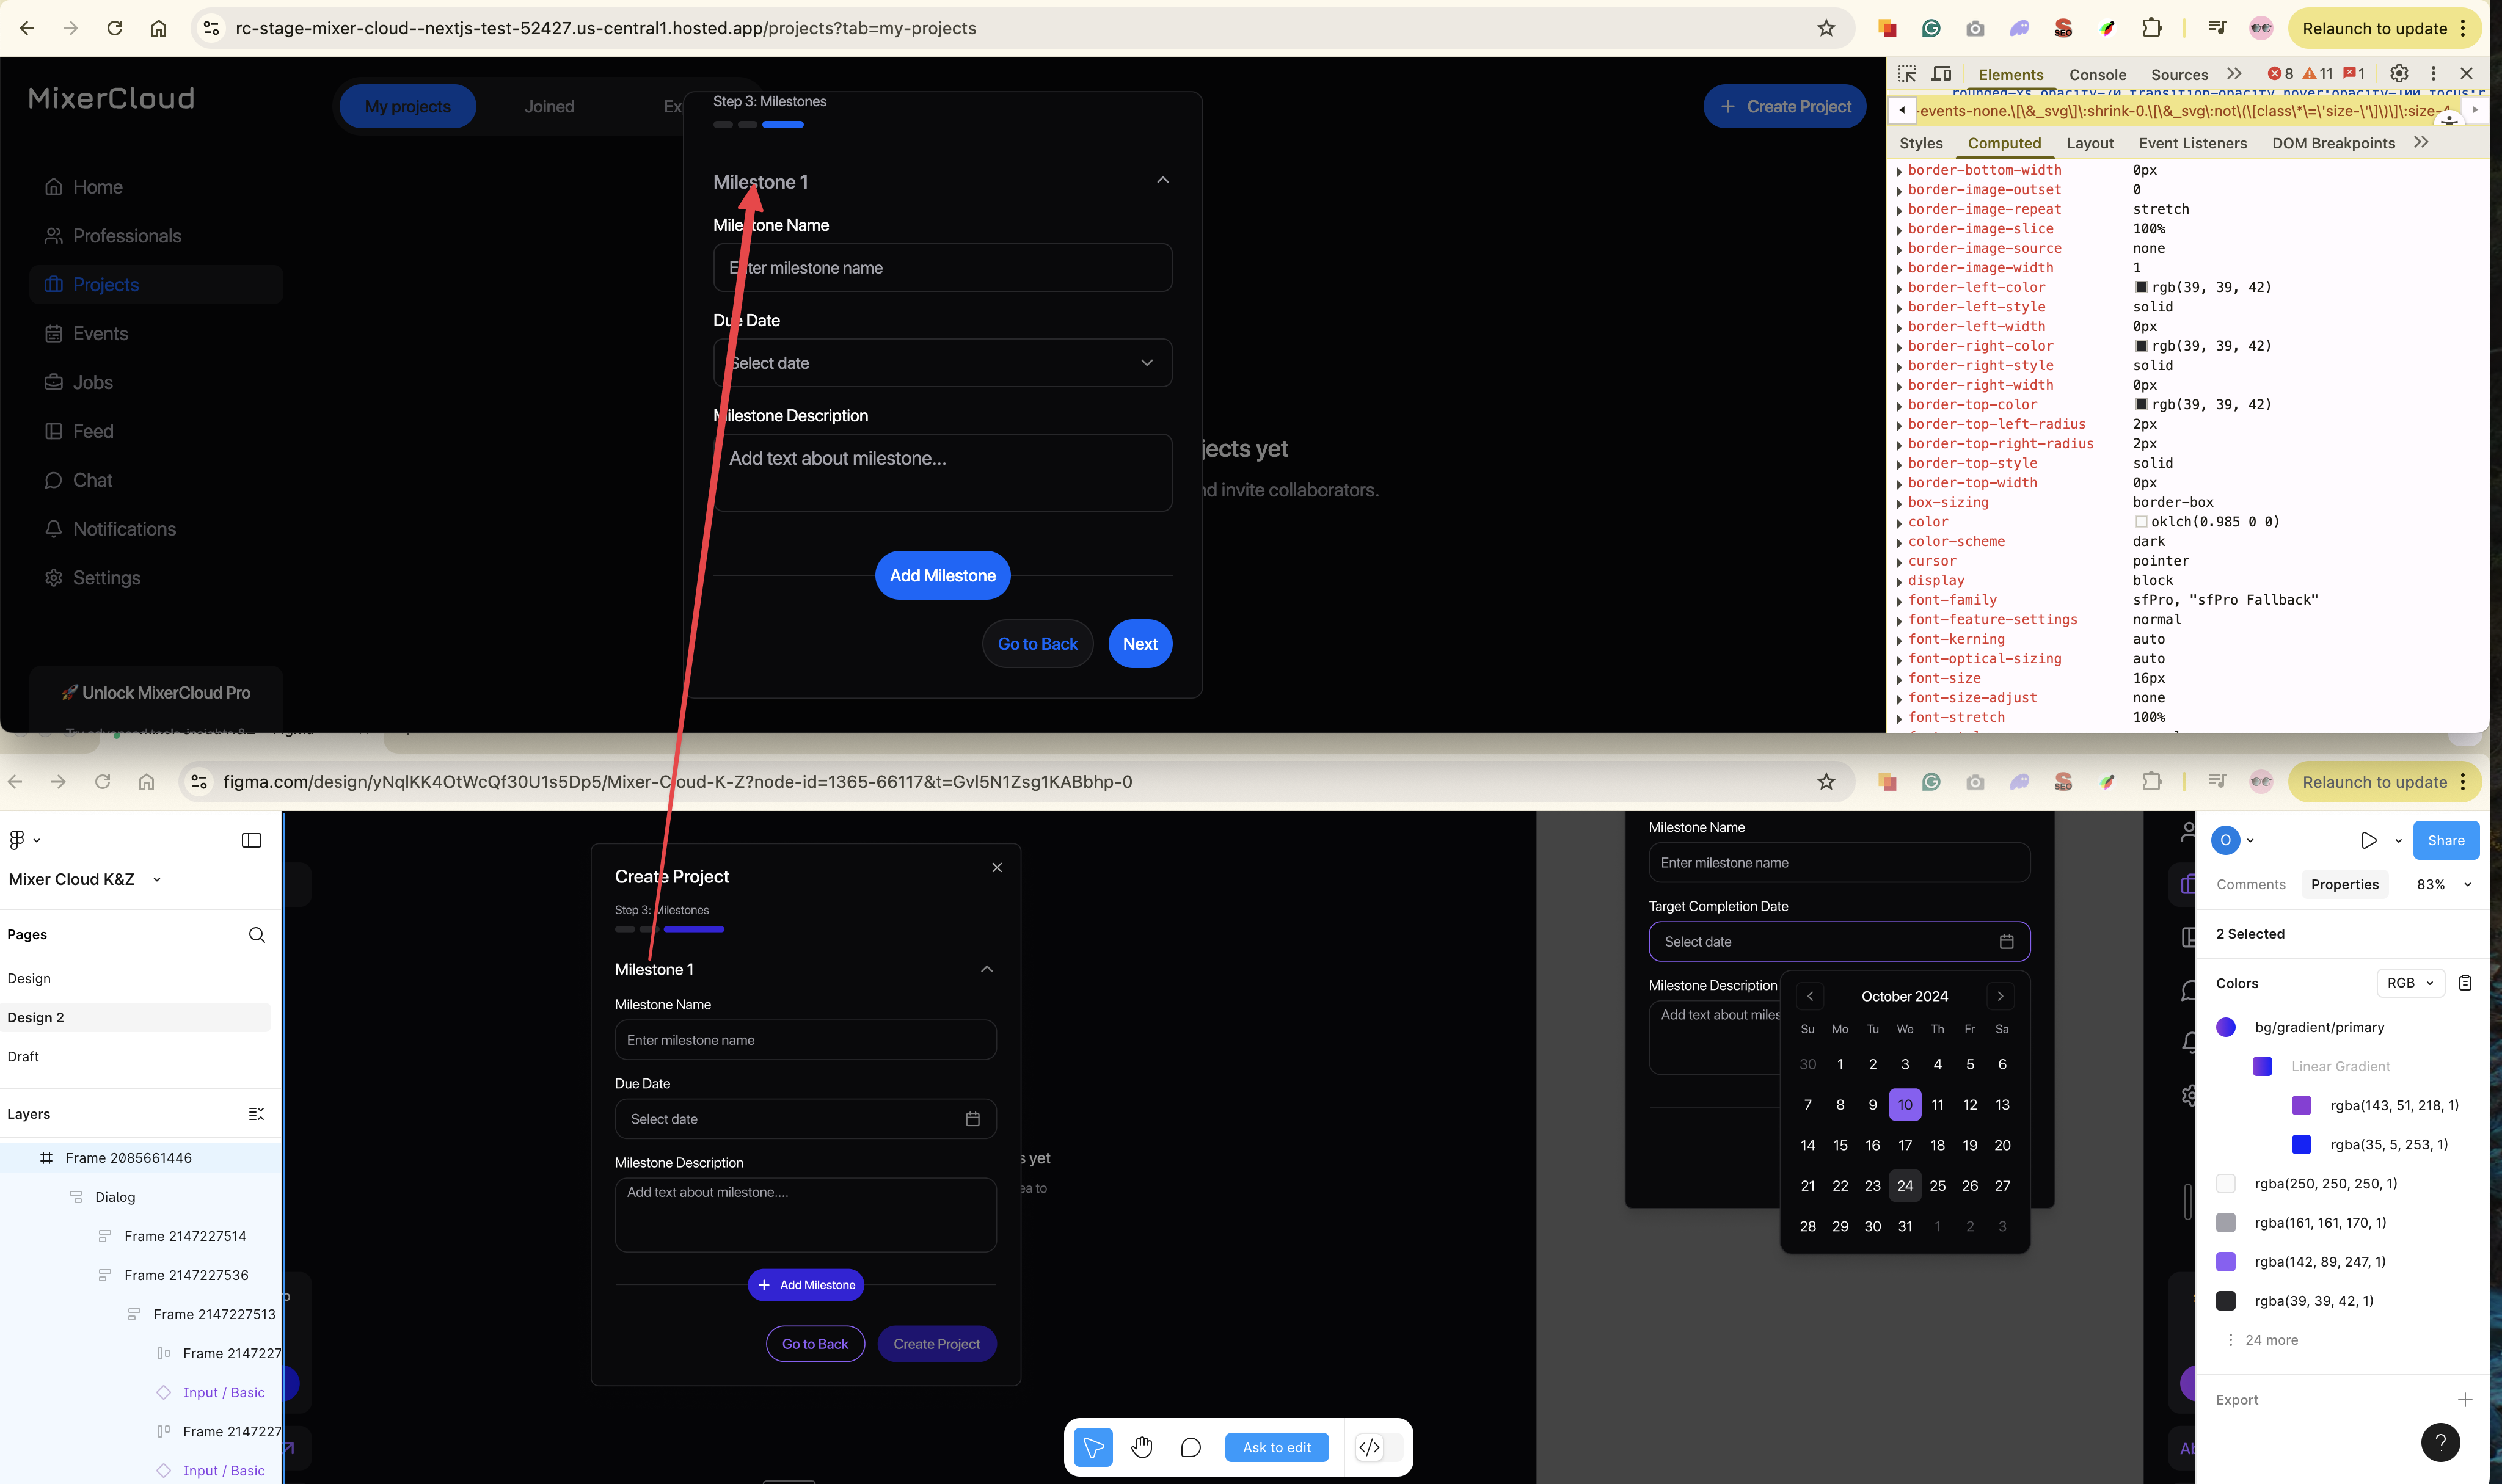Toggle Figma sidebar panel layout icon
The height and width of the screenshot is (1484, 2502).
tap(252, 840)
